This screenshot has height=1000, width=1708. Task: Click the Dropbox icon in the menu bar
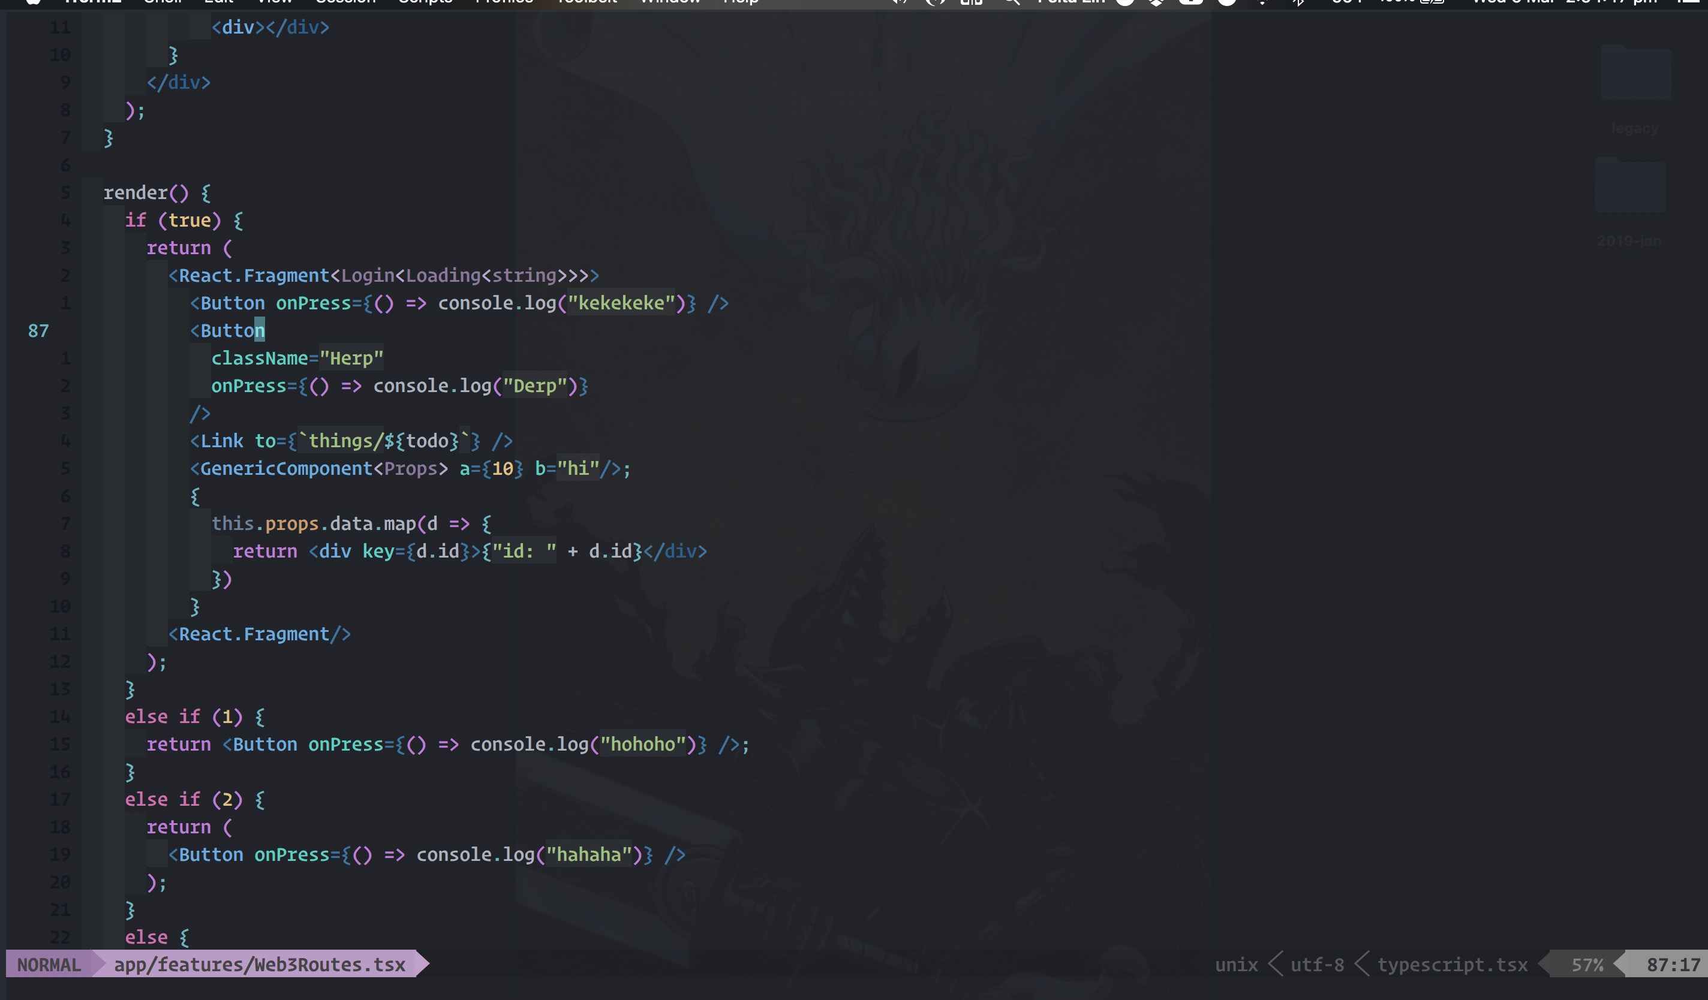pos(1157,2)
